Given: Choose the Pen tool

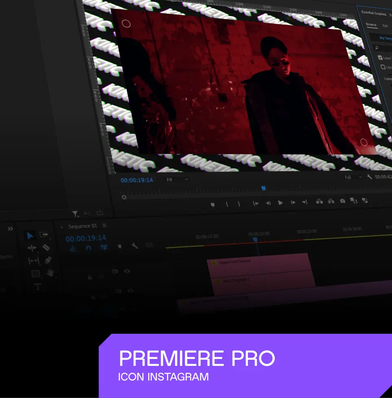Looking at the screenshot, I should tap(48, 260).
